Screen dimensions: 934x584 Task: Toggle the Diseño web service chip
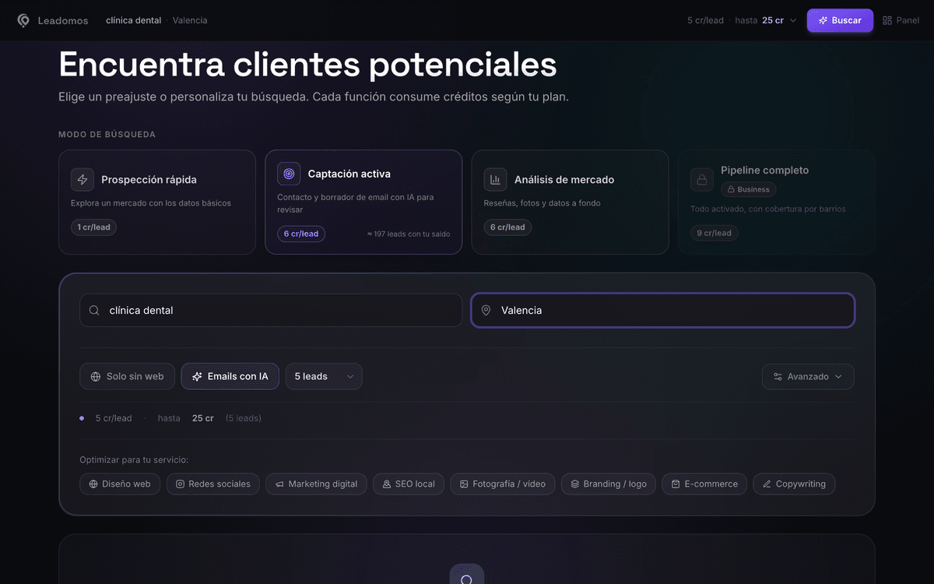click(x=120, y=484)
